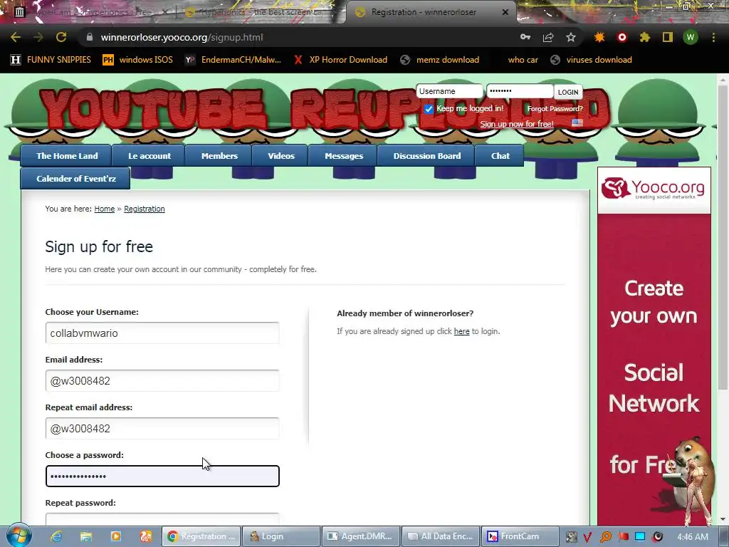The width and height of the screenshot is (729, 547).
Task: Click the Choose your Username field
Action: (162, 333)
